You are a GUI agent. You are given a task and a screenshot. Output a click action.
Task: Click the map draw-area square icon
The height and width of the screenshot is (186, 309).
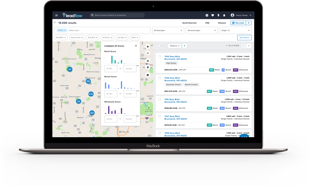[148, 61]
